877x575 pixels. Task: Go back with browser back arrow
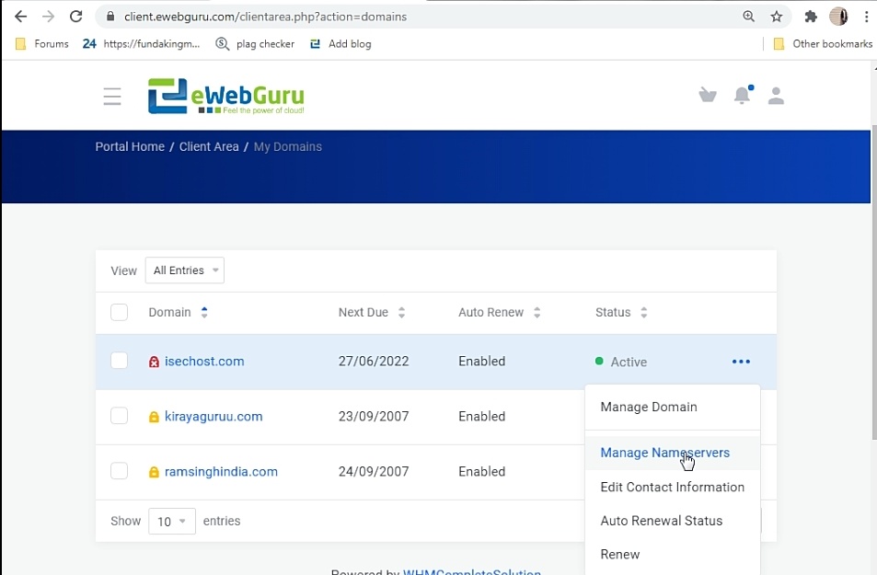coord(20,17)
